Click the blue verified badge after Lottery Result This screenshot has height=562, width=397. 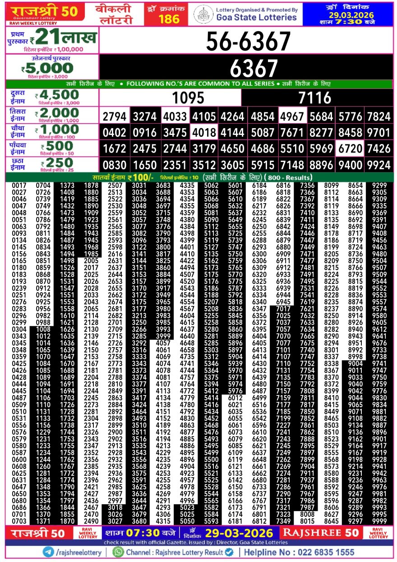click(229, 552)
